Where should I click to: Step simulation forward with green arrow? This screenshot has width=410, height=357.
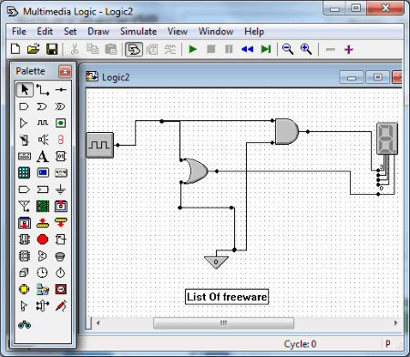(x=266, y=49)
